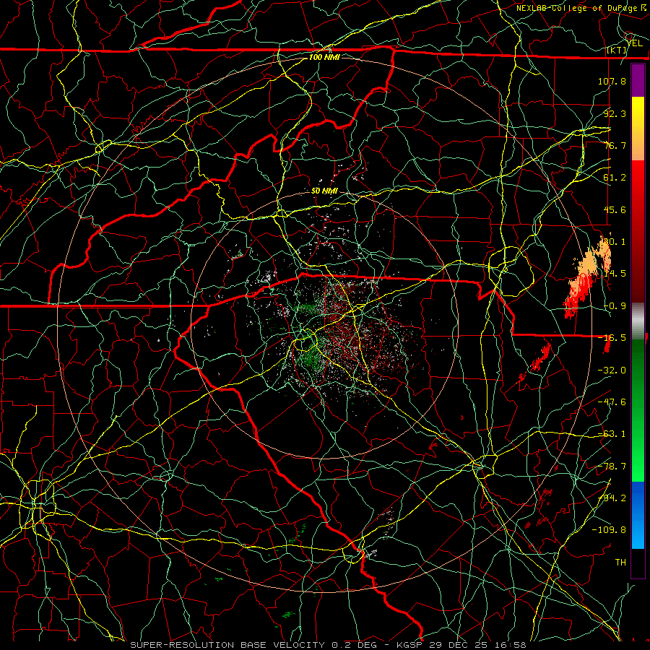Pick the gray segment of the color bar

(638, 321)
